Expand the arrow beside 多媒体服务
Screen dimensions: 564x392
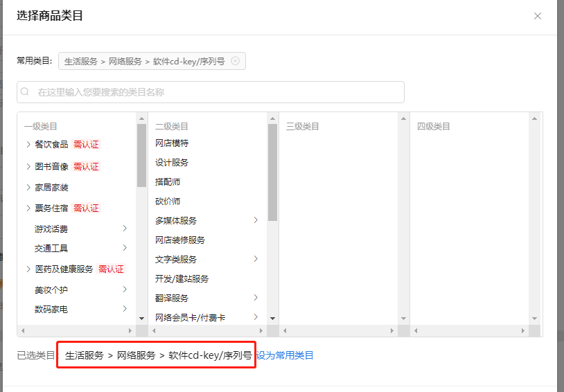pyautogui.click(x=255, y=220)
